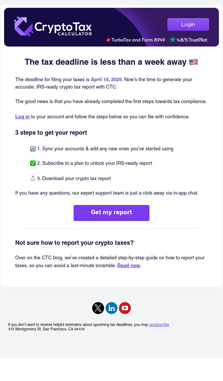The width and height of the screenshot is (223, 381).
Task: Click the US flag emoji in headline
Action: (193, 62)
